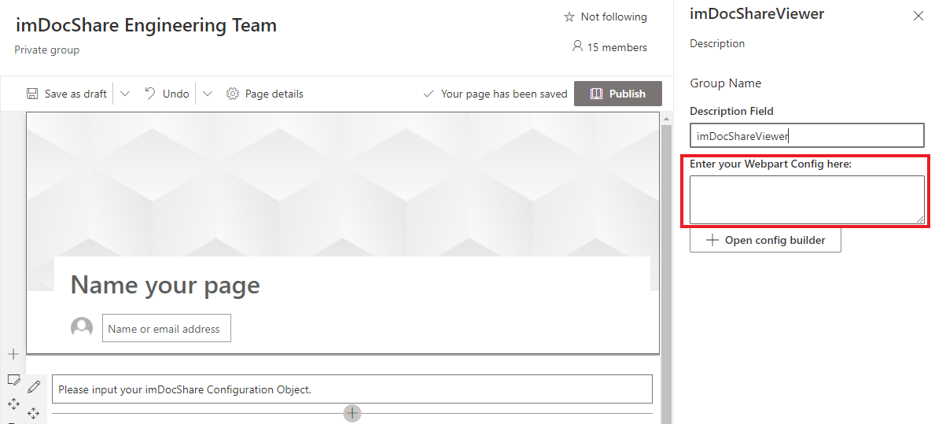Click the Name your page title

(165, 285)
